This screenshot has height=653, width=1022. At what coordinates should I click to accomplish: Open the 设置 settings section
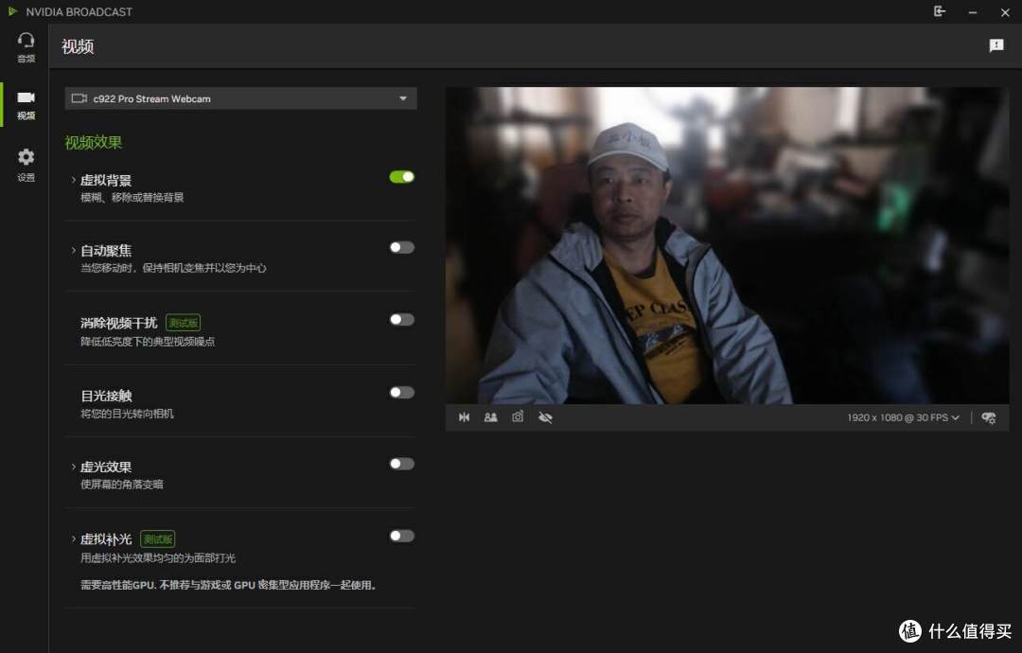26,165
